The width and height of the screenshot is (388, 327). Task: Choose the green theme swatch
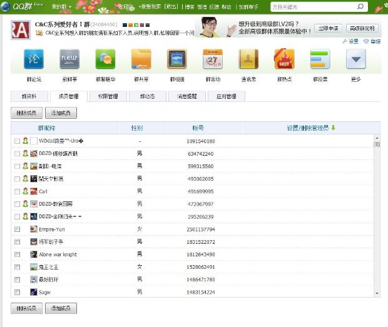(136, 25)
